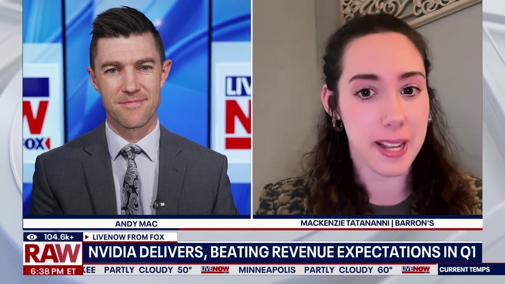Click the "LIVENOW FROM FOX" label
The width and height of the screenshot is (505, 284).
128,237
